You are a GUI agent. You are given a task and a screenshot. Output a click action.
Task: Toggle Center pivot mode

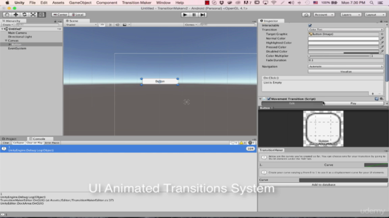pos(60,15)
